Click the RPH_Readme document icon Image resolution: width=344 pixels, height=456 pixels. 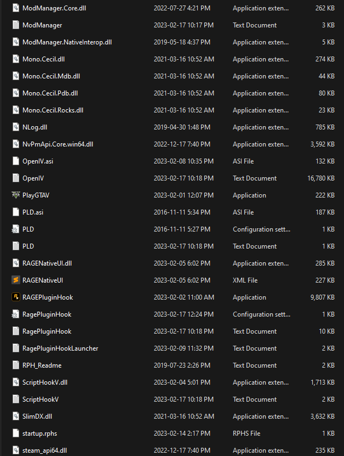[x=16, y=365]
